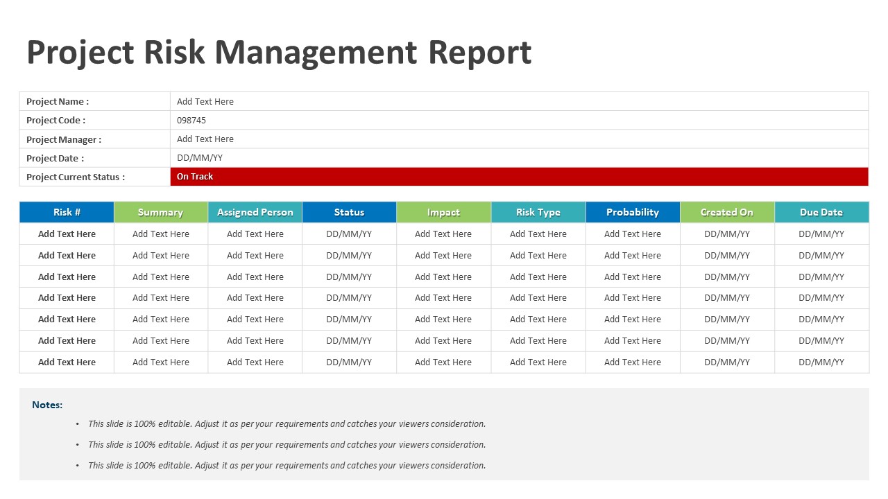The height and width of the screenshot is (499, 888).
Task: Click the Project Code label
Action: 56,120
